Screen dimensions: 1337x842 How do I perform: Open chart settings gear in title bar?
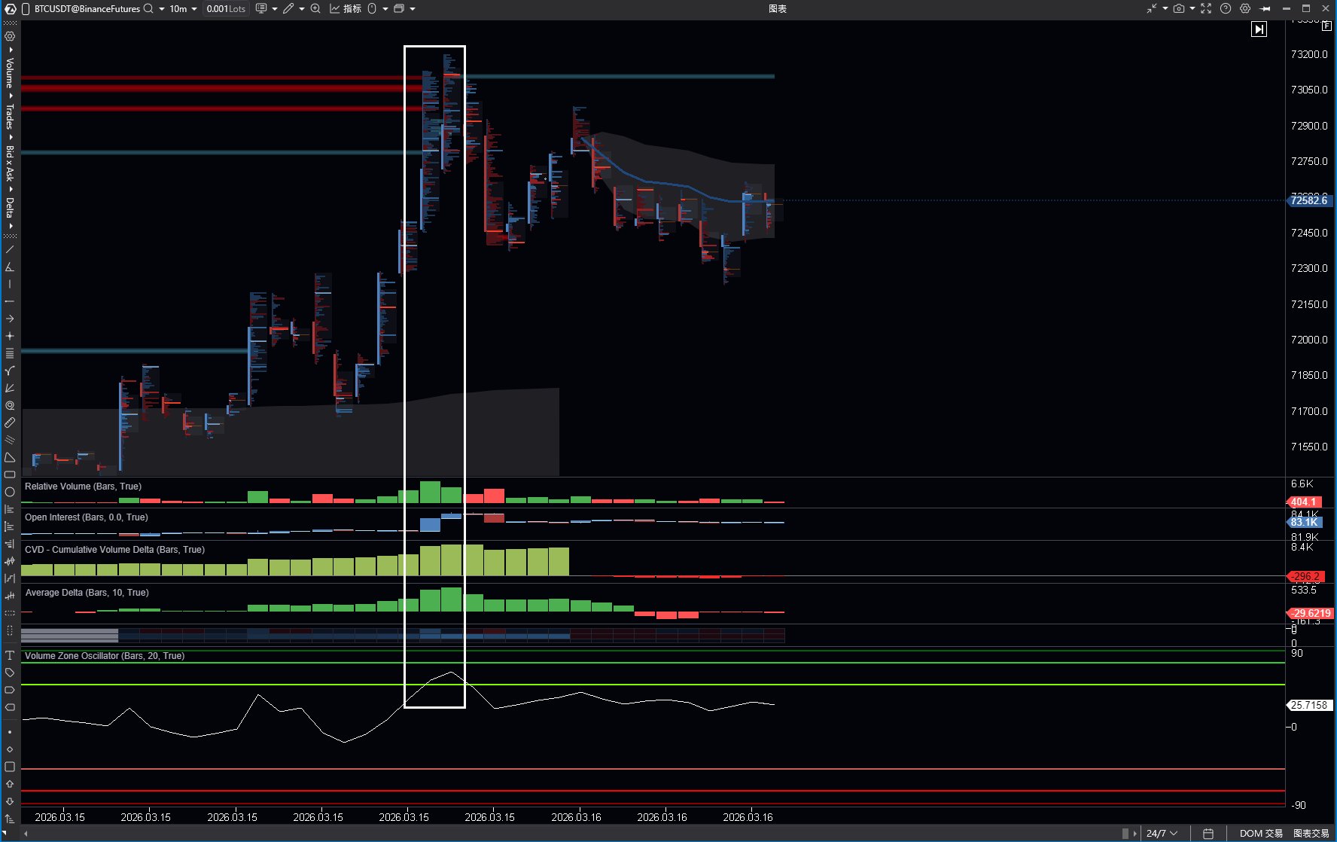pyautogui.click(x=1245, y=8)
